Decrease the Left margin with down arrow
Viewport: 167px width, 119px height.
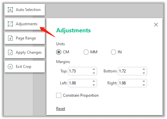click(94, 85)
